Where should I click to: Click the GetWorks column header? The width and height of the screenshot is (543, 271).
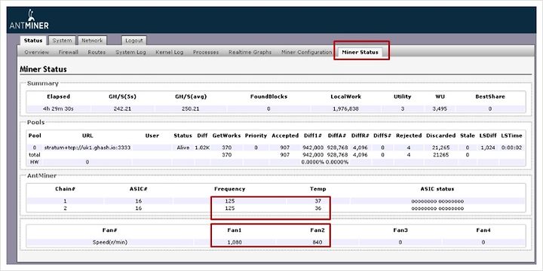[x=226, y=135]
